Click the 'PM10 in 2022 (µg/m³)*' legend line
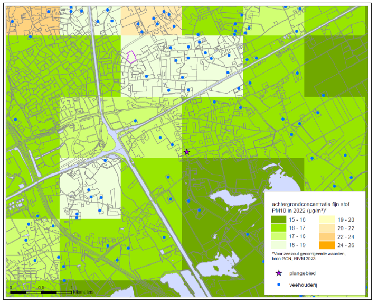The image size is (378, 302). click(299, 211)
